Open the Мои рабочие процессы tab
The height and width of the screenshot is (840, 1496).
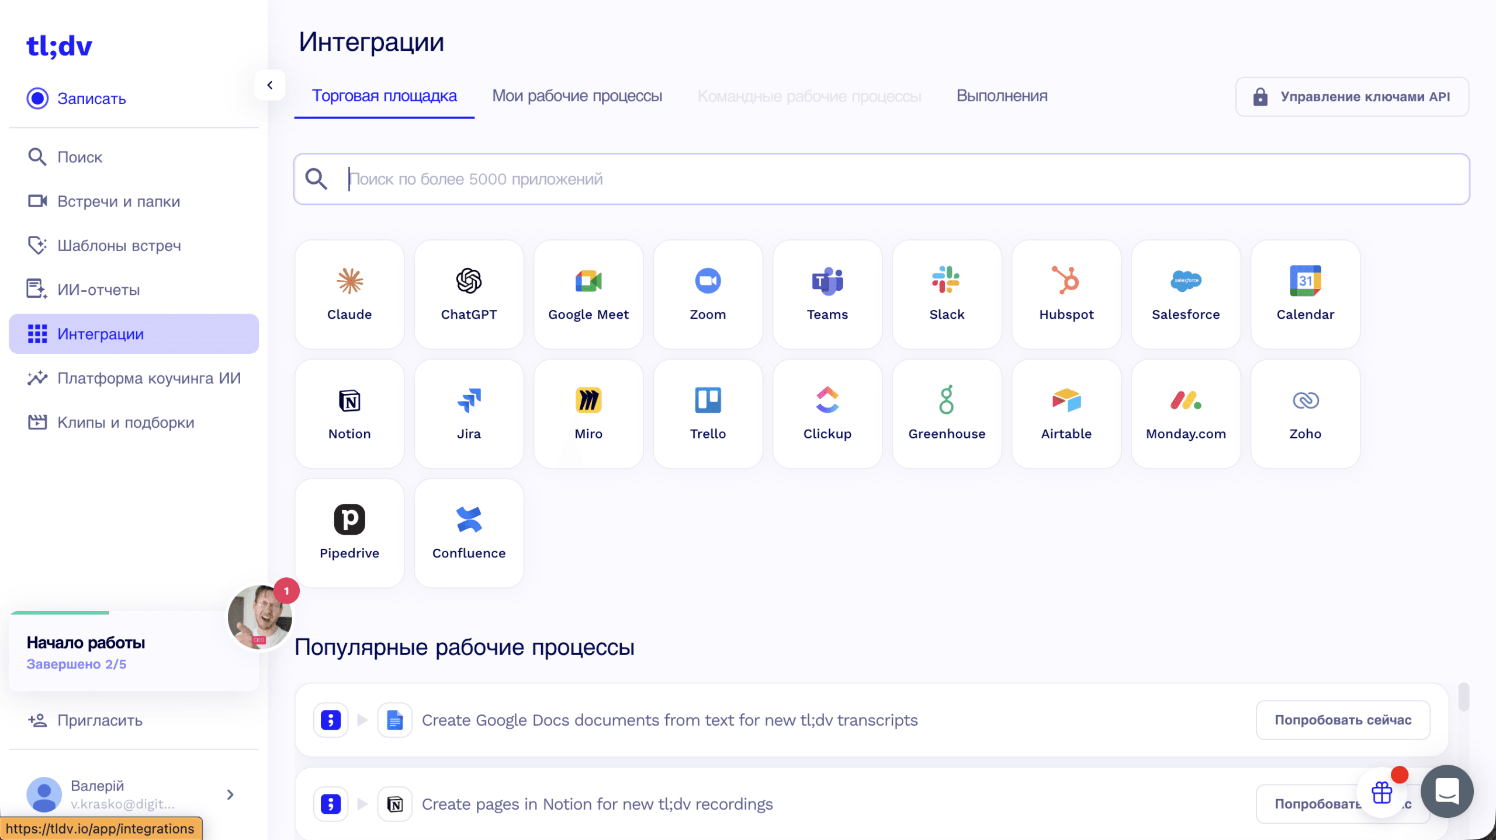tap(577, 96)
